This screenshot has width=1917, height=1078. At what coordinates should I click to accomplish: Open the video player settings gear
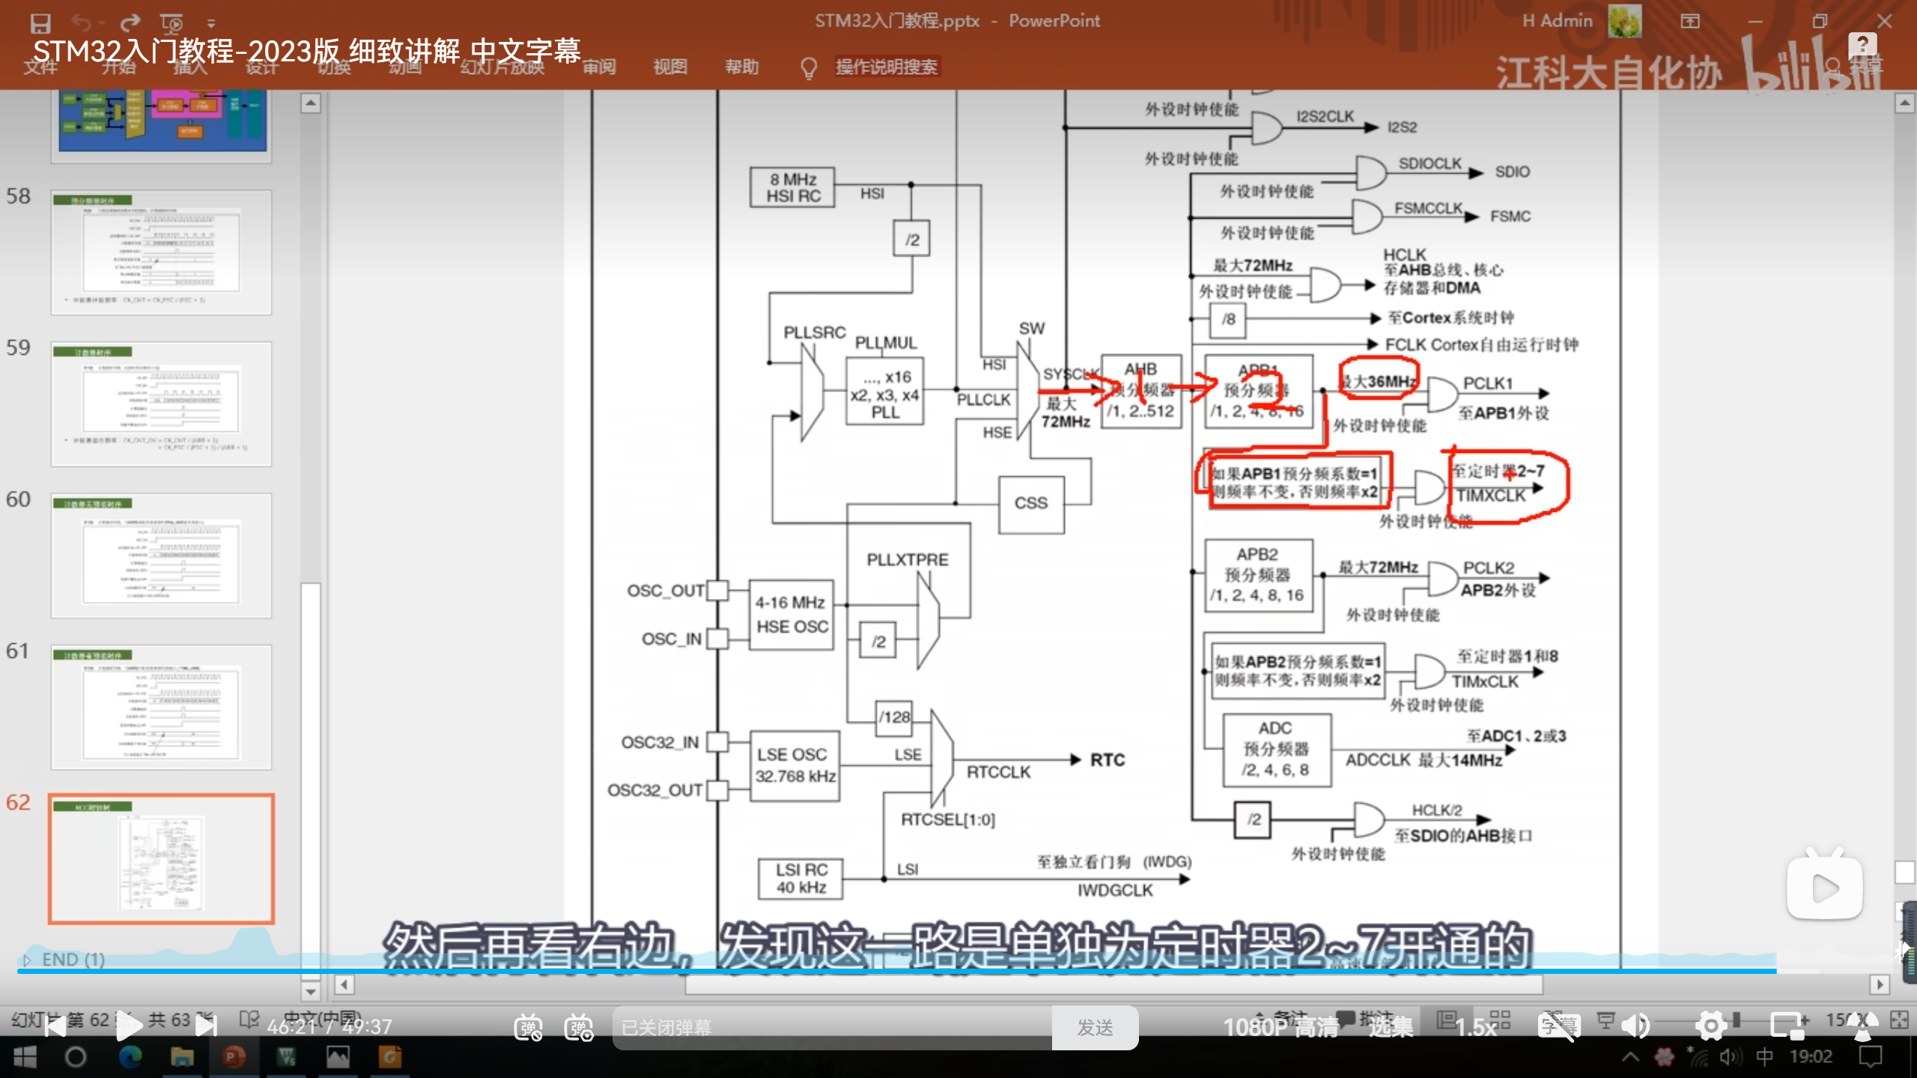1711,1026
